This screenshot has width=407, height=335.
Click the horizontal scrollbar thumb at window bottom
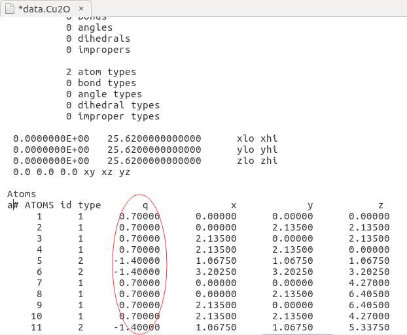[297, 334]
